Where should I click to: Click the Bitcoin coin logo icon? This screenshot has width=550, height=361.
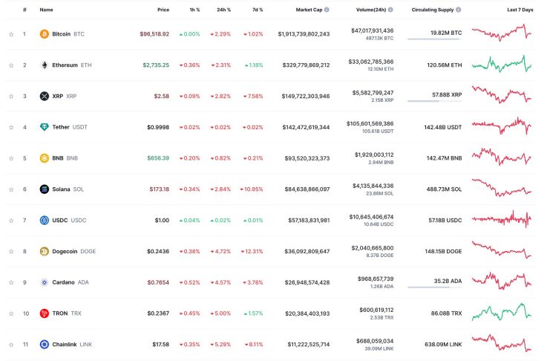pos(45,34)
